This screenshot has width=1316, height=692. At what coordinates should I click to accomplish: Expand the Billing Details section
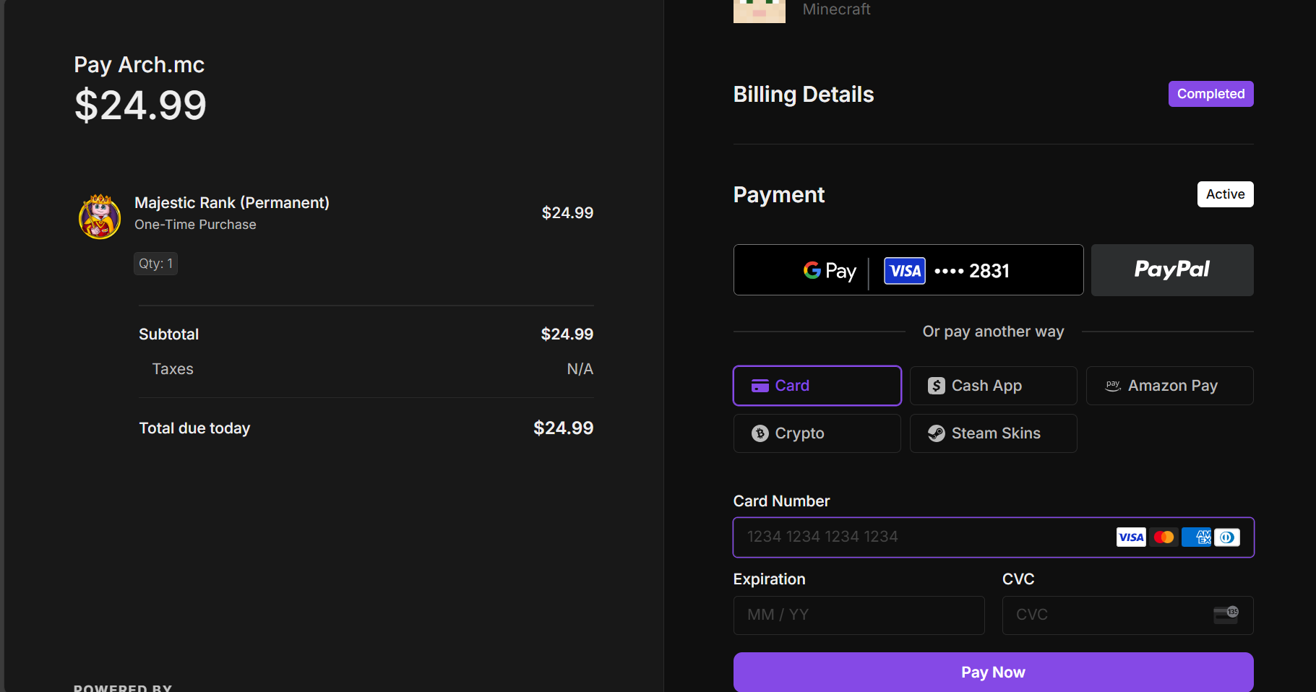[x=804, y=95]
